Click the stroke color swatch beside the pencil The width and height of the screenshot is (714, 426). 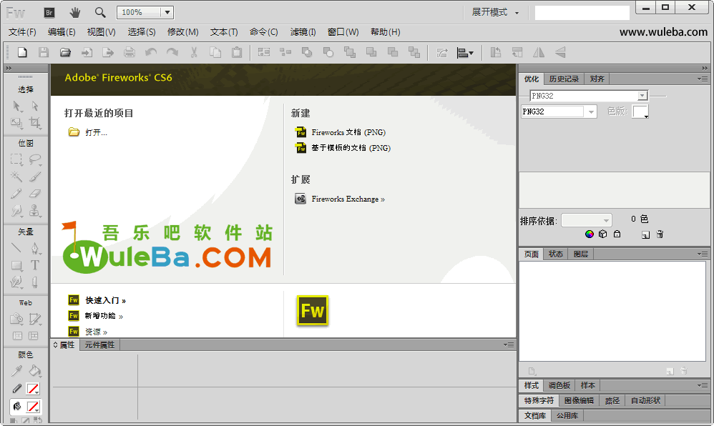(x=33, y=389)
